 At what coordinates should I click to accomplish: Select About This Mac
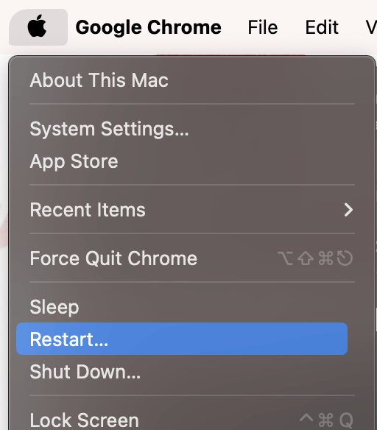coord(192,80)
